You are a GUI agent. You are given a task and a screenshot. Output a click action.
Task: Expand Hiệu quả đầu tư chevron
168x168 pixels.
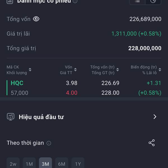tap(155, 117)
